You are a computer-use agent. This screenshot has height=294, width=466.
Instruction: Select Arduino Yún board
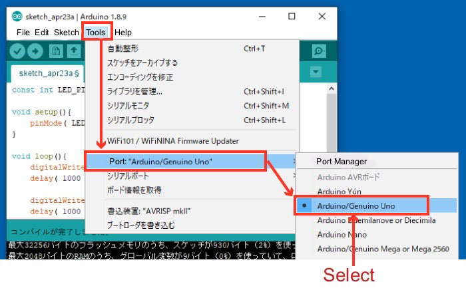coord(377,192)
